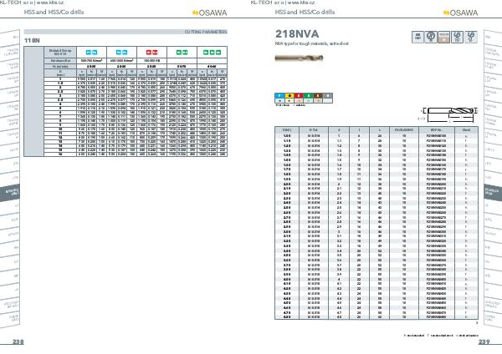
Task: Click page number 238 at bottom left
Action: click(18, 342)
